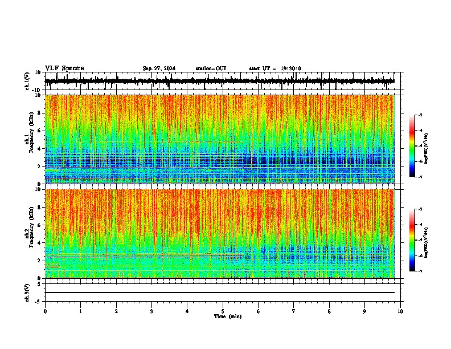The width and height of the screenshot is (451, 349).
Task: Click the ch.1 voltage waveform trace
Action: [x=220, y=81]
